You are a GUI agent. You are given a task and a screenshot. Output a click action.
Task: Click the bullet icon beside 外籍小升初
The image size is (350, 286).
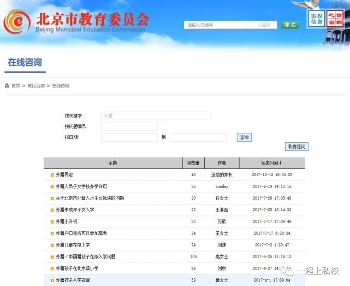pos(52,221)
